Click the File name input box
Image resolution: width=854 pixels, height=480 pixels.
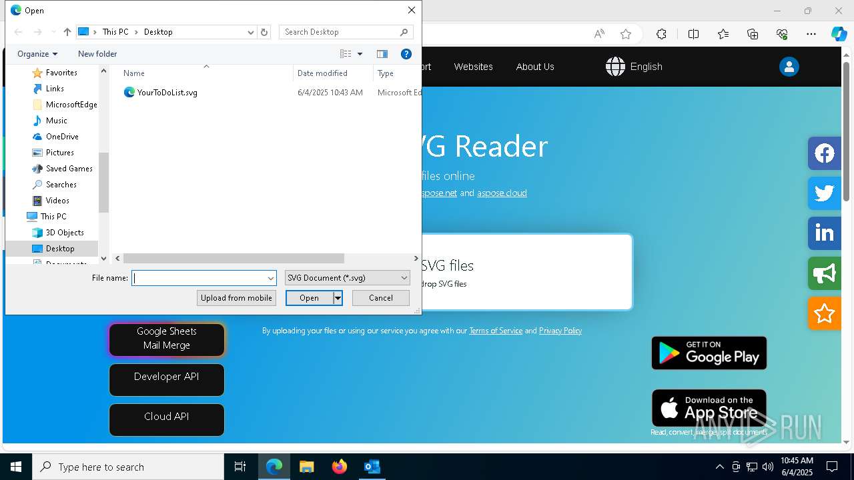coord(198,278)
